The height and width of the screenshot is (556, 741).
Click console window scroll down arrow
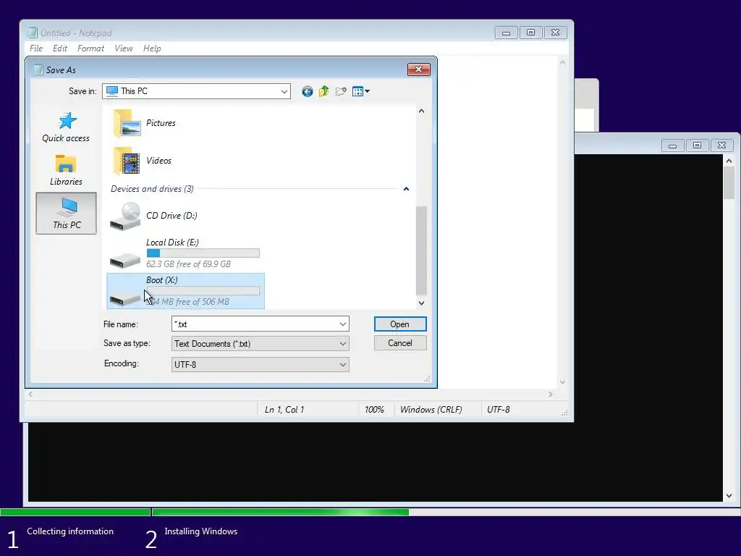pyautogui.click(x=729, y=496)
